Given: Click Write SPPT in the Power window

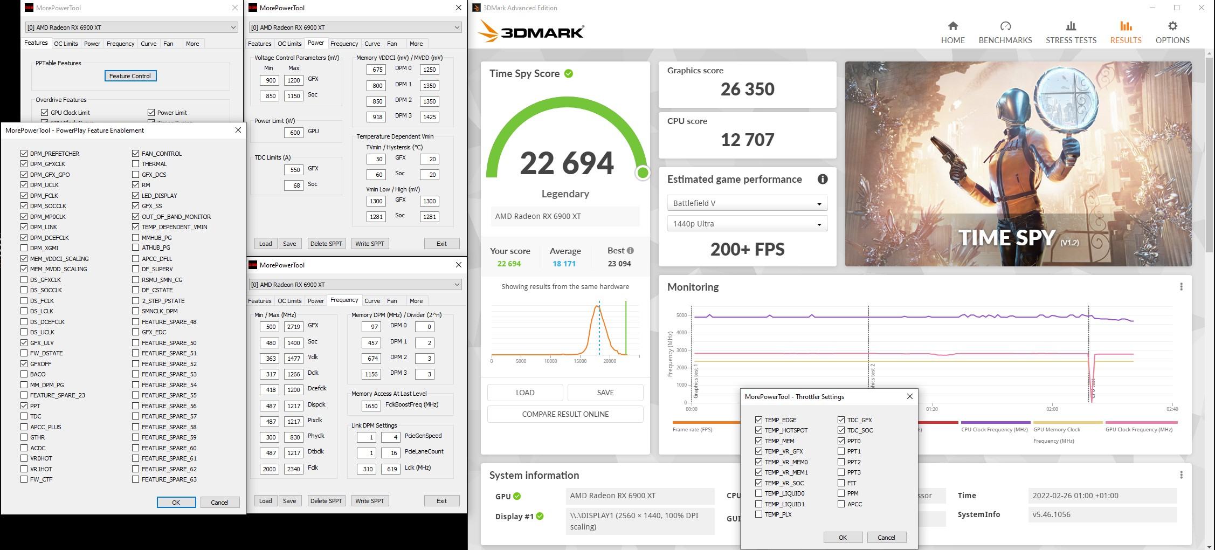Looking at the screenshot, I should coord(370,244).
